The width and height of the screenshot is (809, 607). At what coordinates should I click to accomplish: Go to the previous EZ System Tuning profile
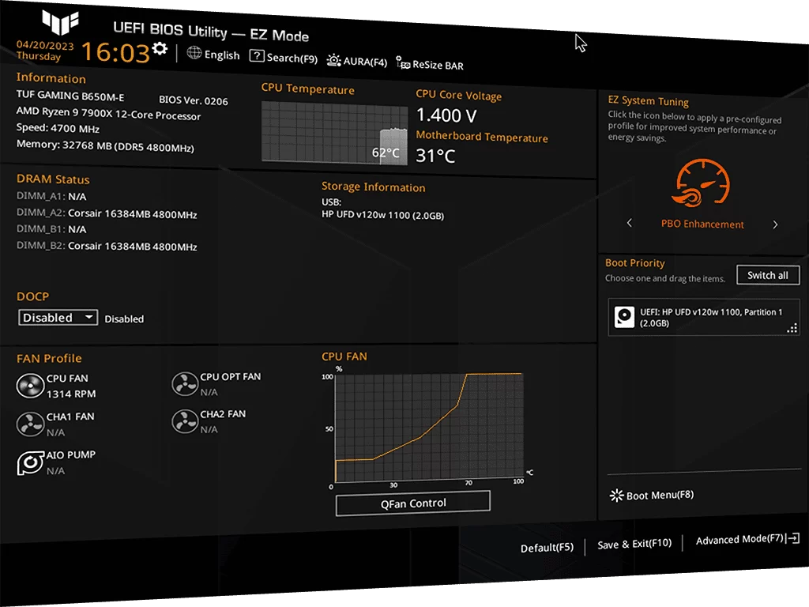(x=629, y=222)
